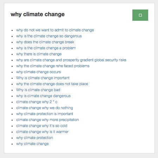The width and height of the screenshot is (158, 158).
Task: Click the last list link 'why climate change'
Action: pyautogui.click(x=32, y=144)
